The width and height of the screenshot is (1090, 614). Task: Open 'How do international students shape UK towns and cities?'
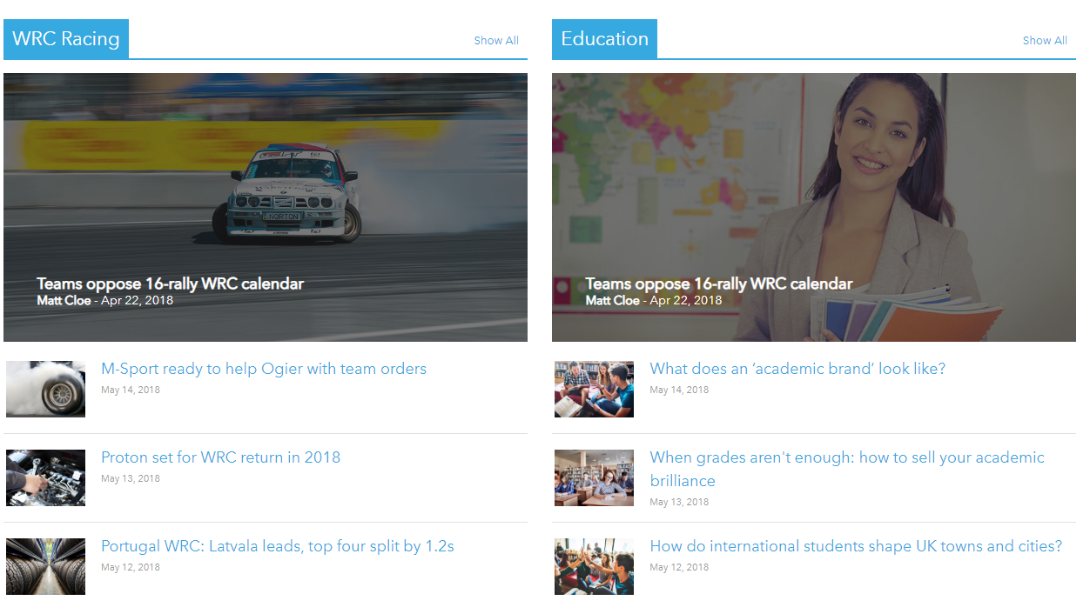point(855,545)
